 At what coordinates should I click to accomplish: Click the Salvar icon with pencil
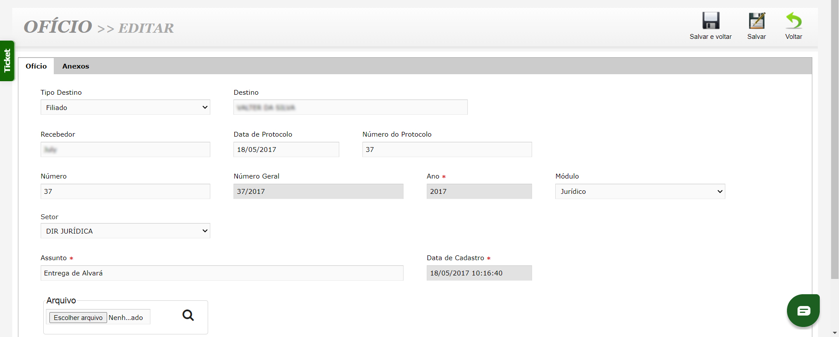(756, 21)
